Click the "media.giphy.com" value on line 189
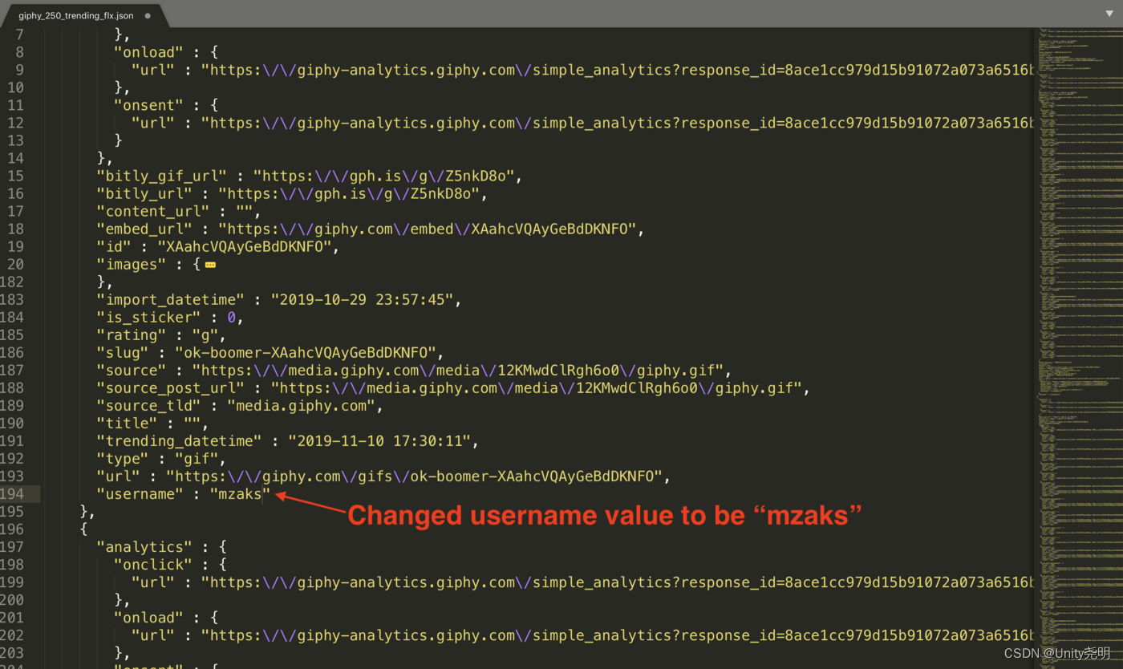Screen dimensions: 1123x669 301,405
